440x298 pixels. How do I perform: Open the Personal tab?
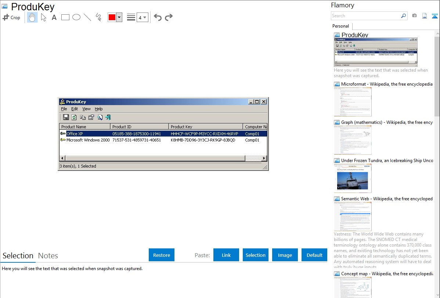tap(340, 26)
